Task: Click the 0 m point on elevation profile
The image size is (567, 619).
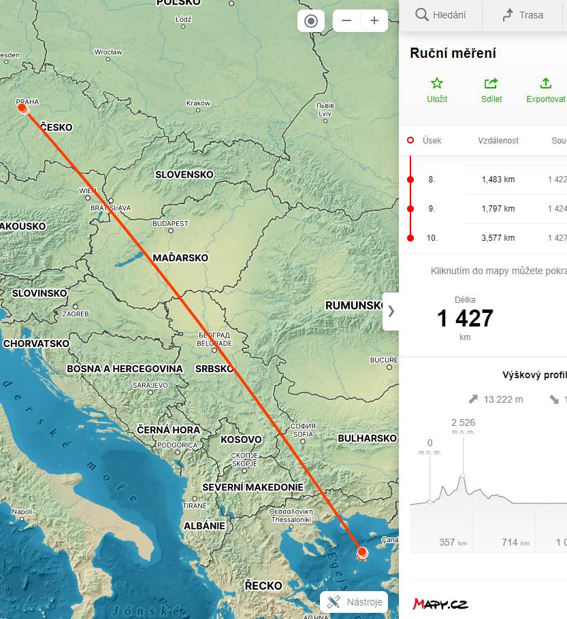Action: pyautogui.click(x=430, y=502)
